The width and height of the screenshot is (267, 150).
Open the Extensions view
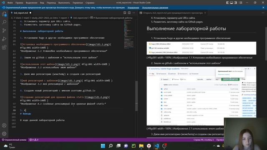coord(4,47)
